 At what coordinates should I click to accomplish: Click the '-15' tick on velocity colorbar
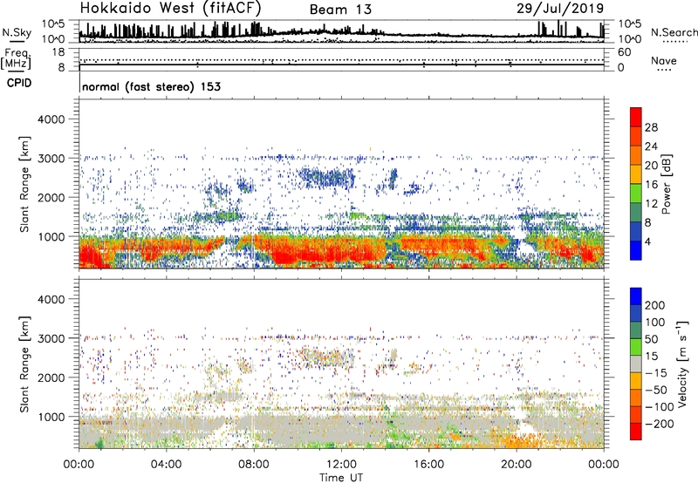pos(656,372)
